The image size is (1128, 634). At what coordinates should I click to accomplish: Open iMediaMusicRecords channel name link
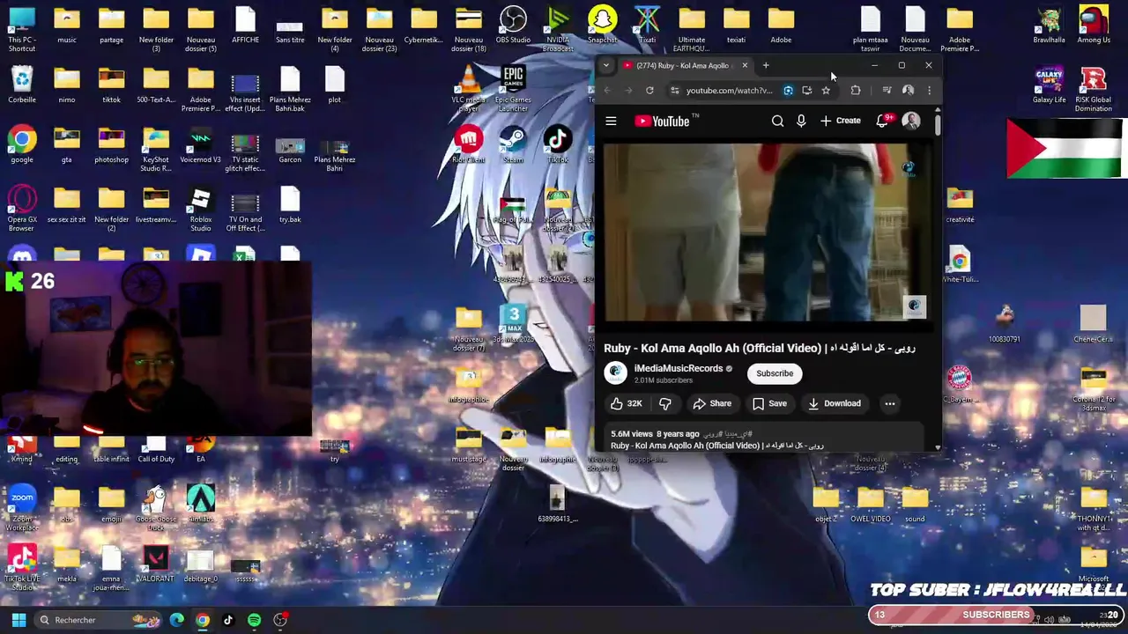click(x=679, y=368)
